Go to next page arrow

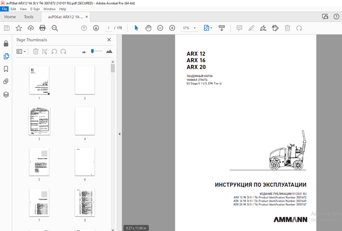tap(96, 28)
